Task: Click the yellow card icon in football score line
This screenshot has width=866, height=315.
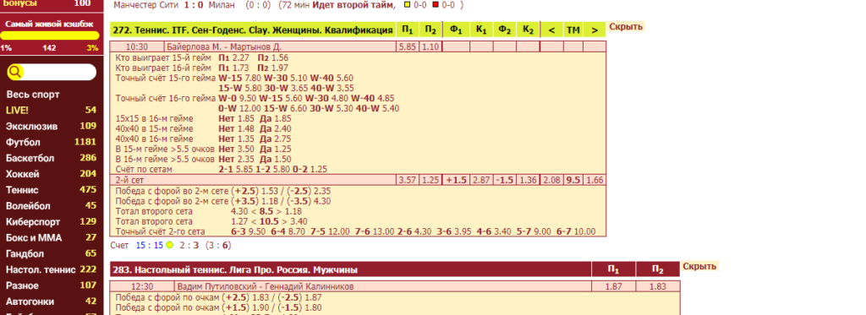Action: [408, 6]
